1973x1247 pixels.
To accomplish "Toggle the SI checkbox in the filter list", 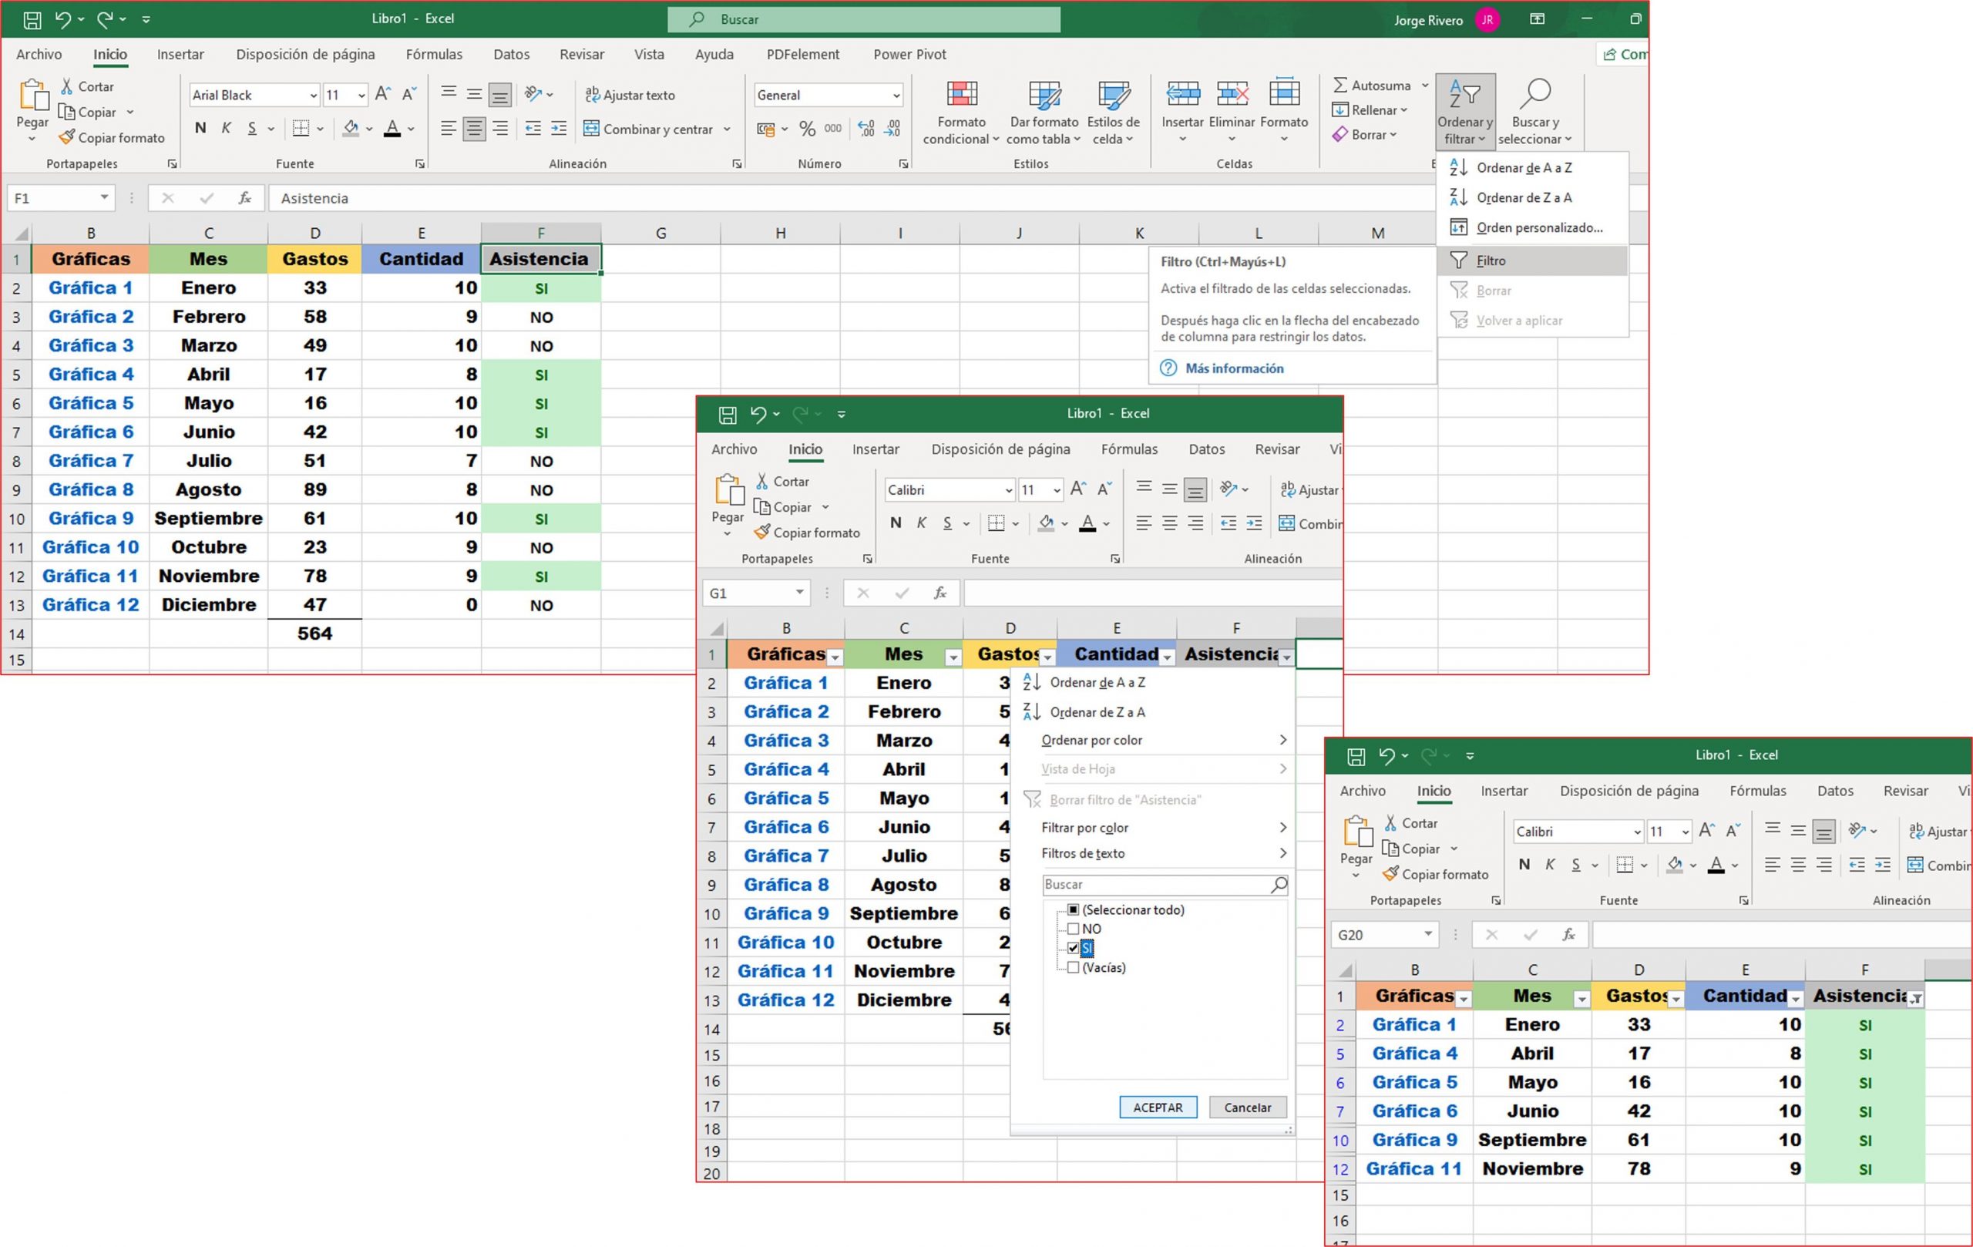I will point(1074,948).
